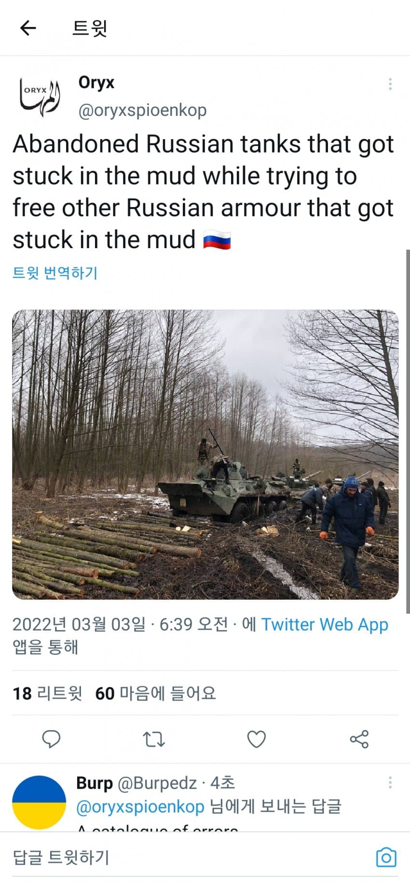Open the @oryxspioenkop handle
This screenshot has width=410, height=882.
[142, 111]
